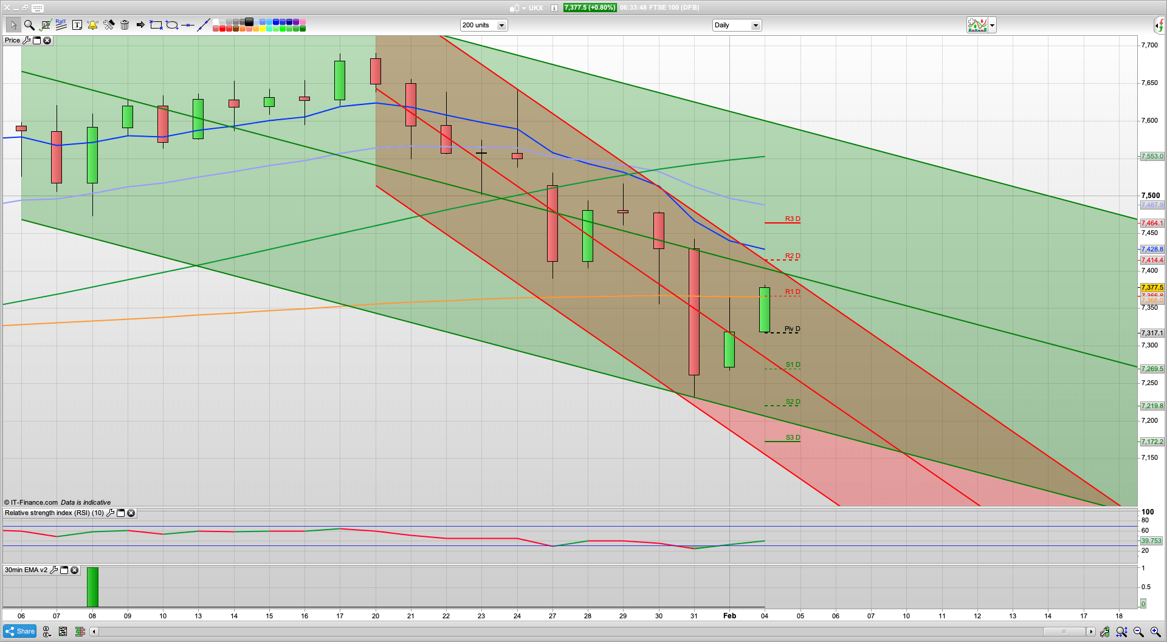Viewport: 1167px width, 642px height.
Task: Open the chart style dropdown arrow
Action: click(x=992, y=26)
